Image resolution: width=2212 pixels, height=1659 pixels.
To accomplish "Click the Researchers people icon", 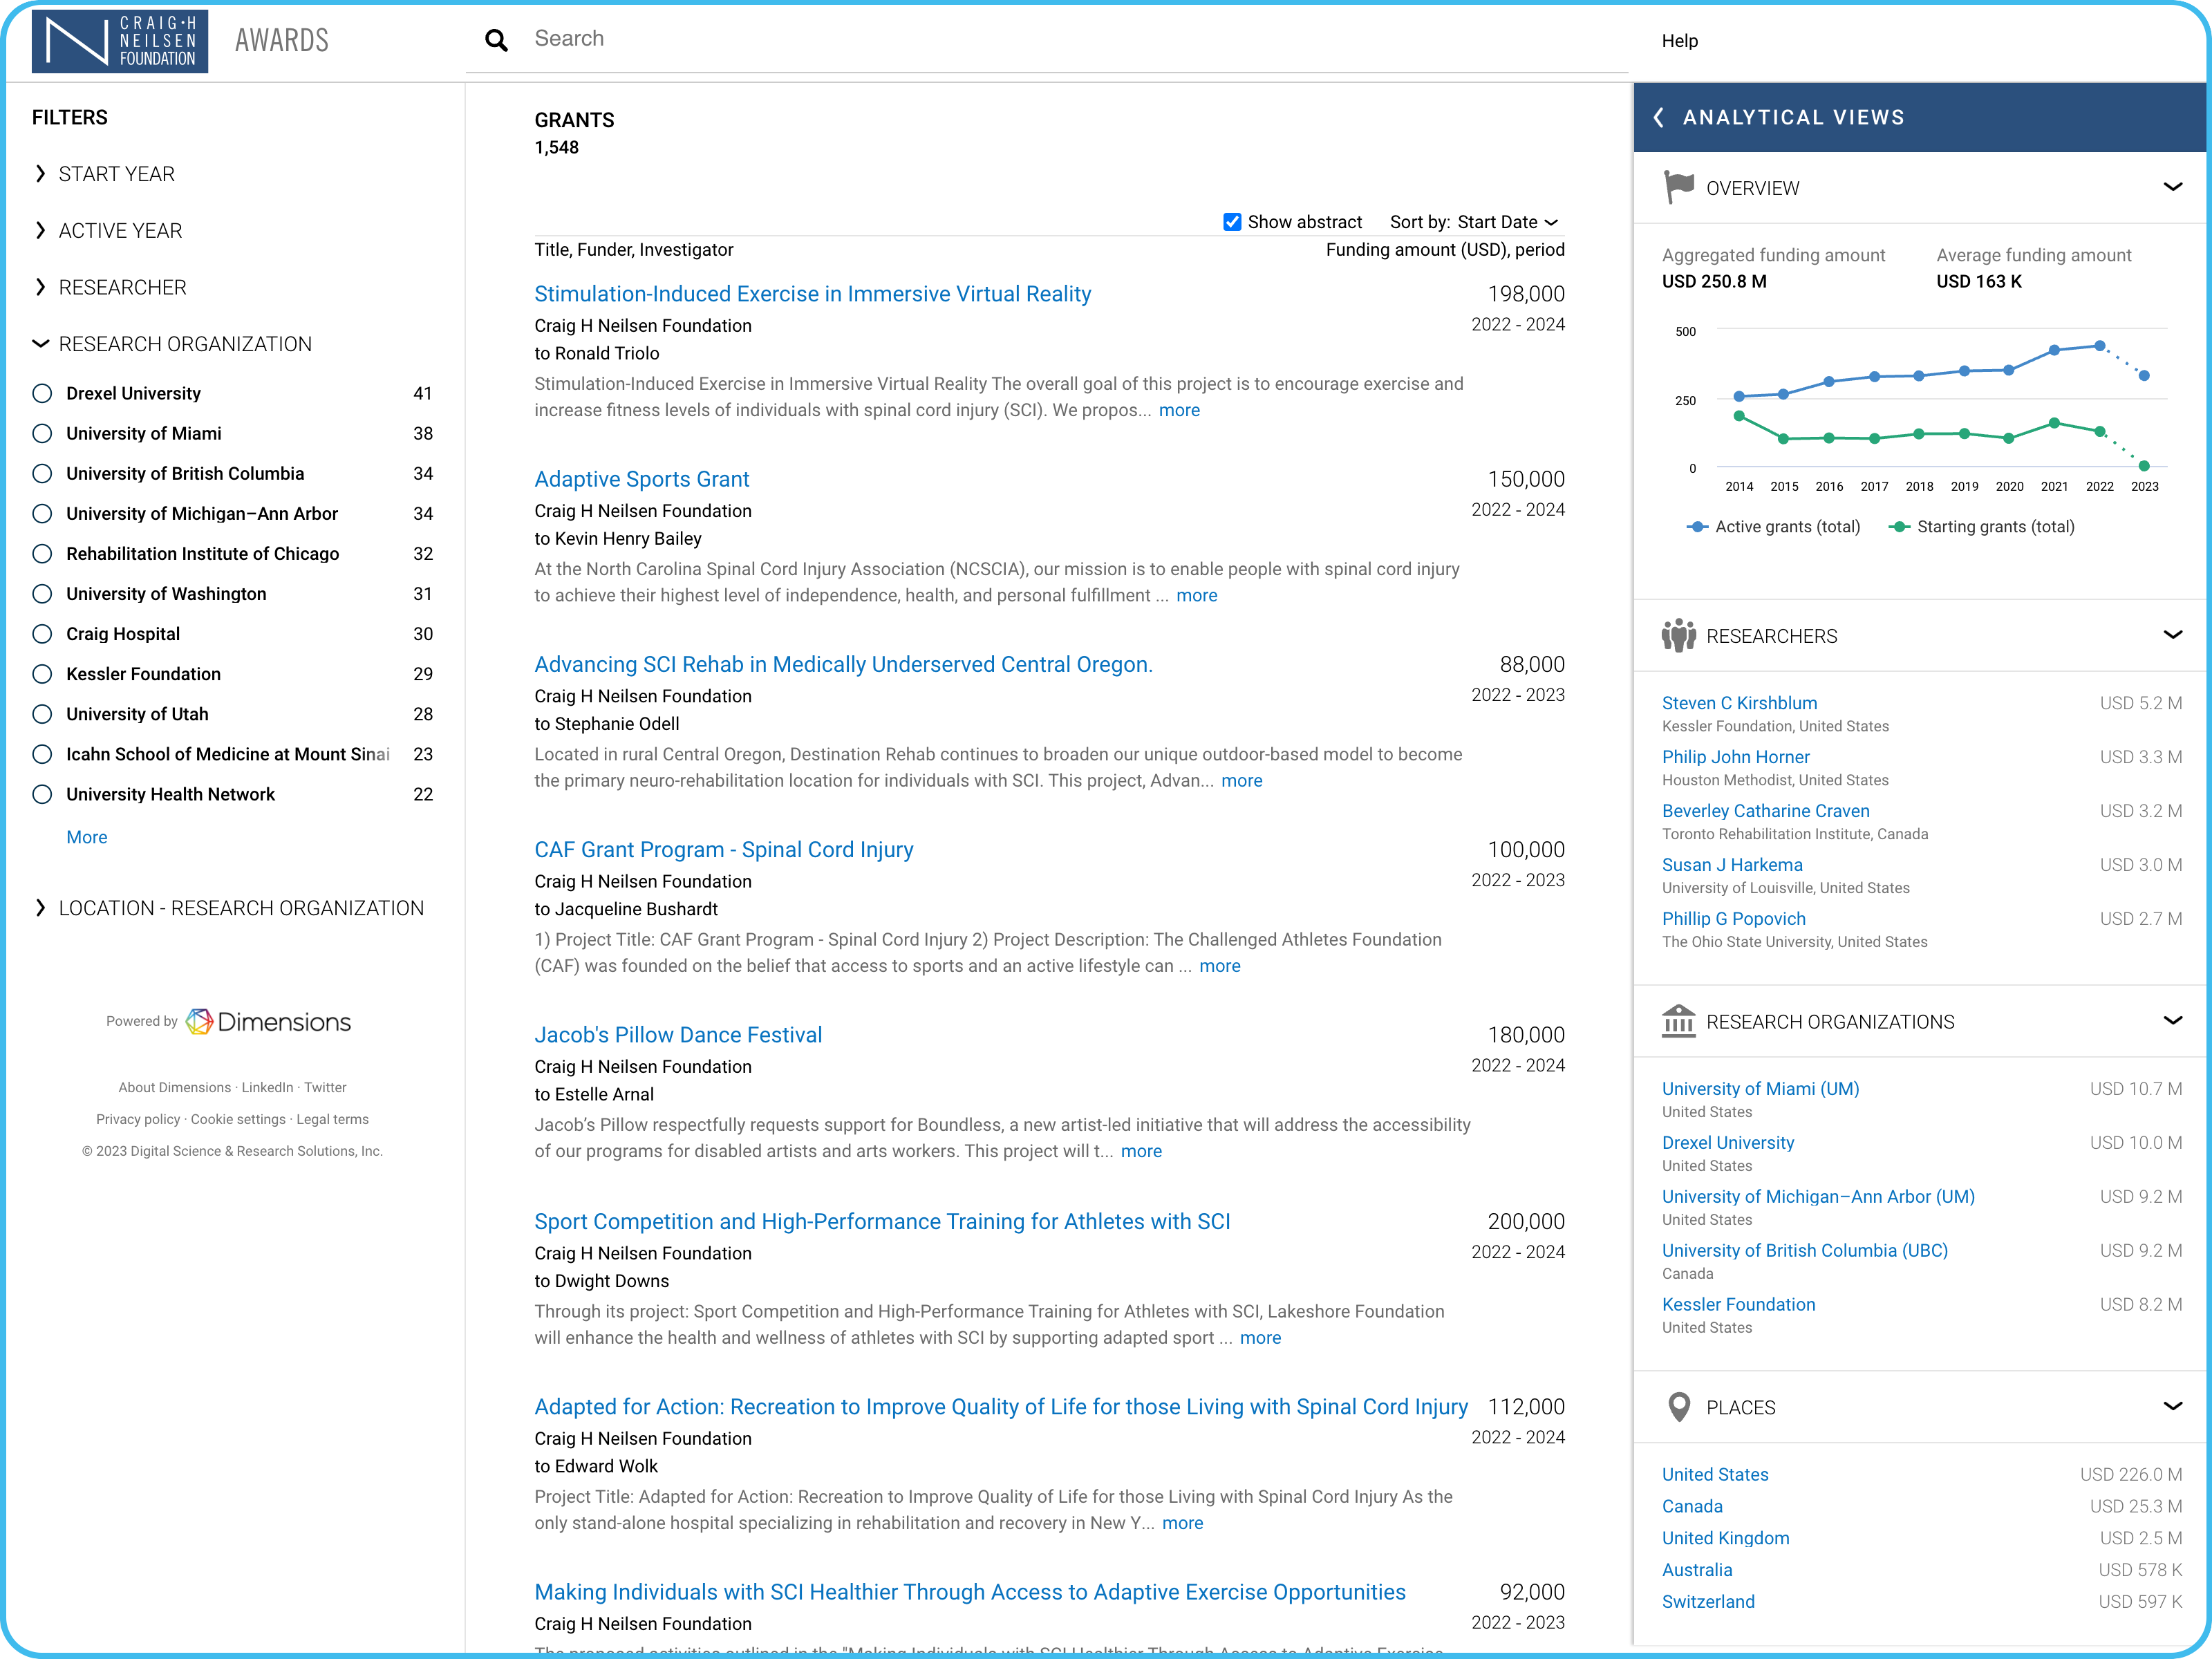I will [x=1678, y=635].
